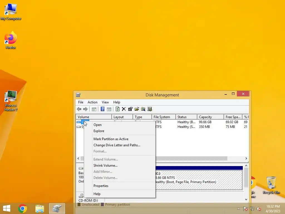Viewport: 285px width, 214px height.
Task: Select Change Drive Letter and Paths
Action: click(120, 145)
